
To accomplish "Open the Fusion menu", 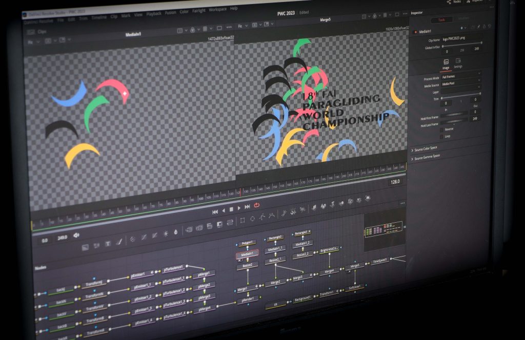I will pos(170,12).
